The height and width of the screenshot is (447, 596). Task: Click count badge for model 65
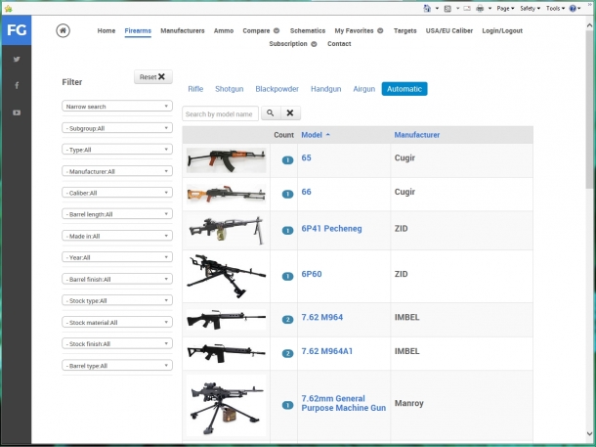pos(287,160)
